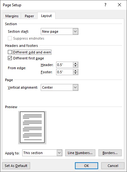Open the Borders dialog
The height and width of the screenshot is (172, 127).
pos(110,153)
